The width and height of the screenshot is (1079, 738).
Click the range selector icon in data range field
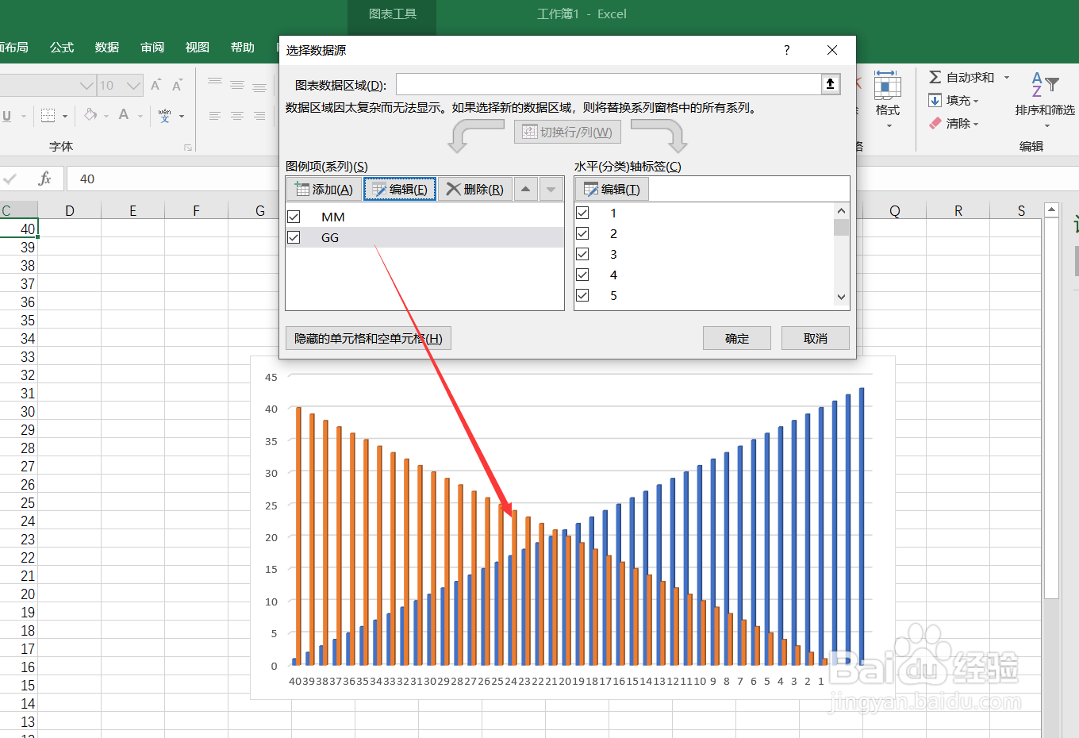coord(830,83)
